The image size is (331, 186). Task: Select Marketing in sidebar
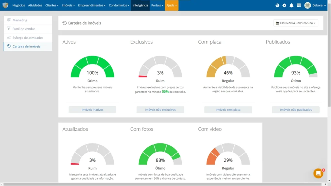tap(28, 20)
